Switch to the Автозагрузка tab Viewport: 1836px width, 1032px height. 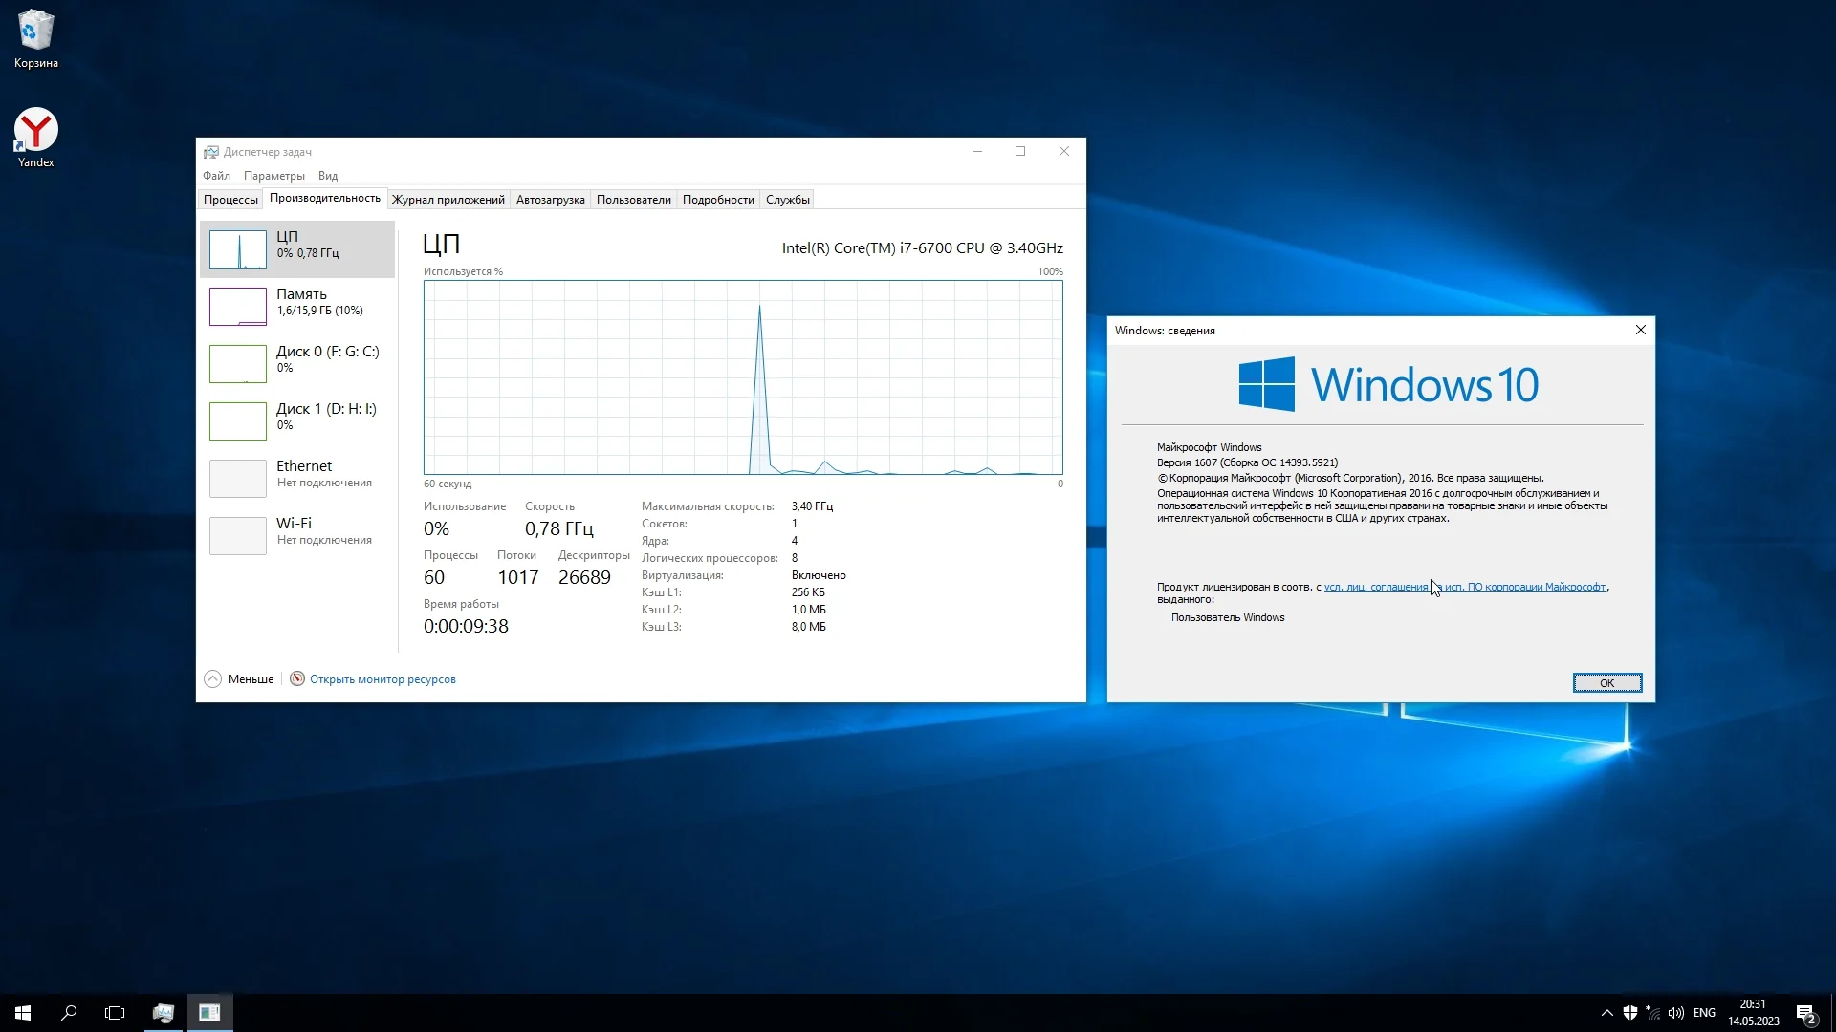550,200
